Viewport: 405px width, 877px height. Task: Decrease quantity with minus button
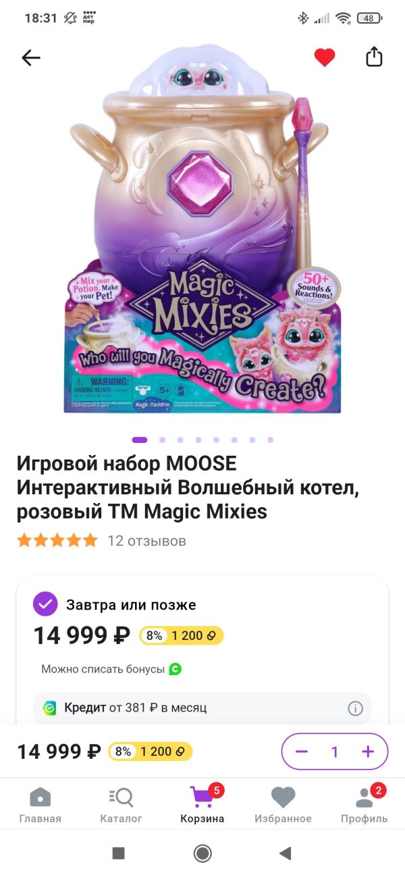(302, 751)
